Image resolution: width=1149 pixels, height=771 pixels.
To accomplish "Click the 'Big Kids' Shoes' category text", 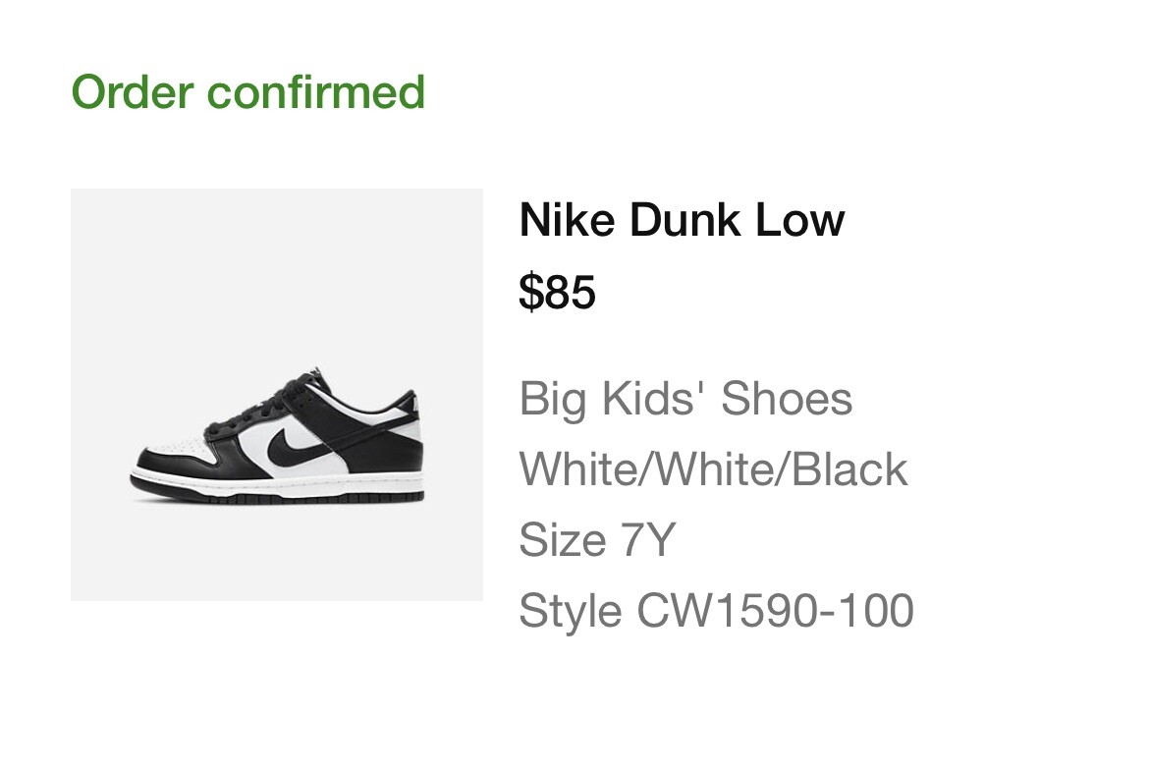I will coord(685,399).
